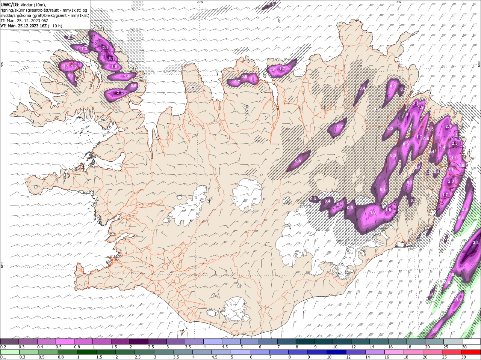Pick bottom legend swatch between 4 and 4.5
Screen dimensions: 481x360
[202, 352]
